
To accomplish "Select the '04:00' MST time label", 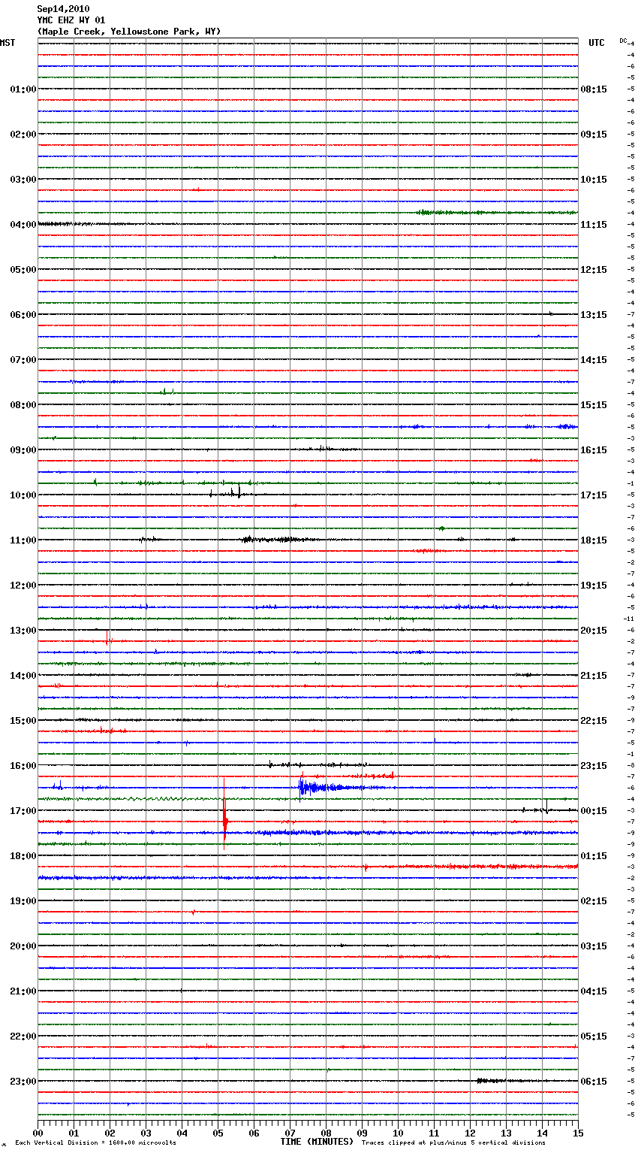I will pyautogui.click(x=23, y=225).
